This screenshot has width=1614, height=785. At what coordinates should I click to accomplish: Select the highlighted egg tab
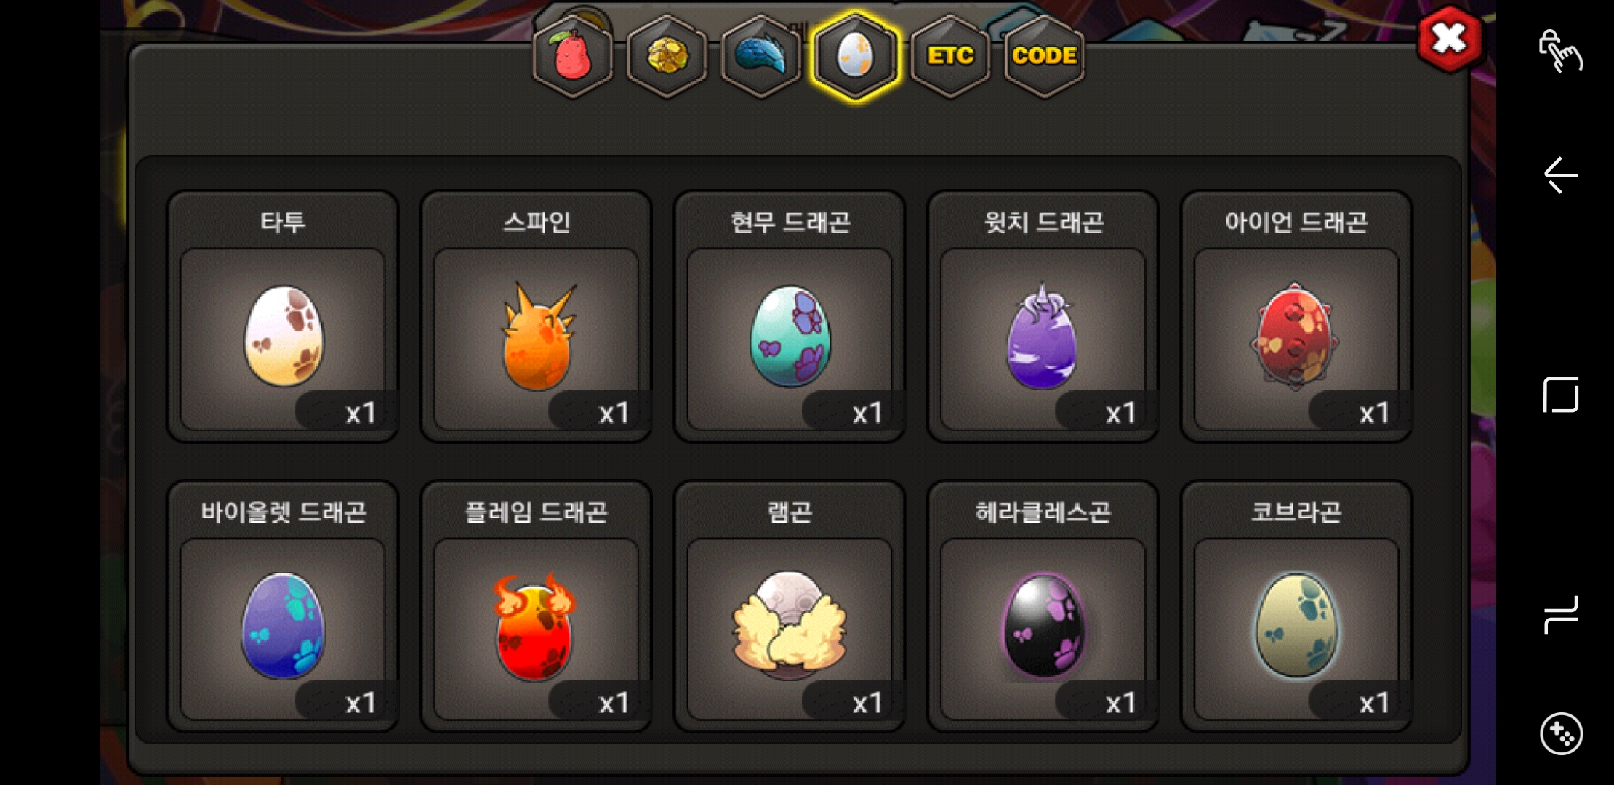(x=856, y=56)
